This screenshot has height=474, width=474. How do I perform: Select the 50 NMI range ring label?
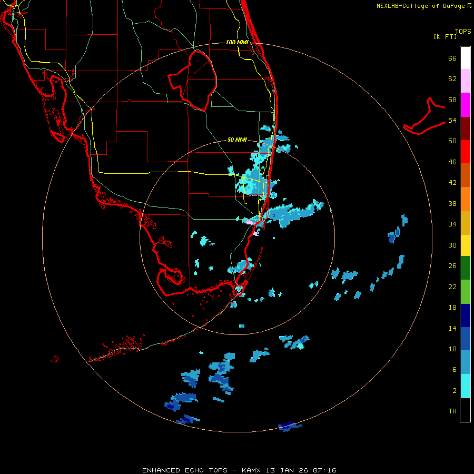(237, 140)
